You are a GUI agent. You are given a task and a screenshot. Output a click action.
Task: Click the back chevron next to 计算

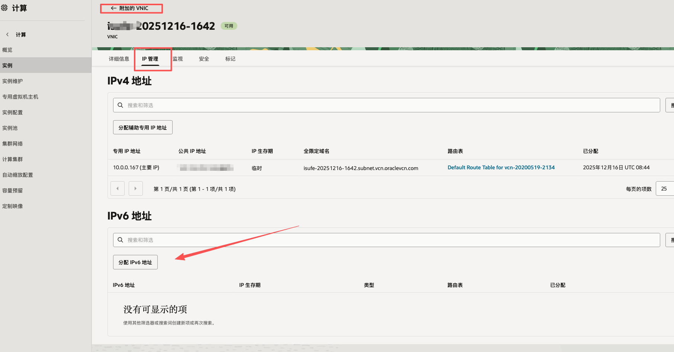coord(7,35)
